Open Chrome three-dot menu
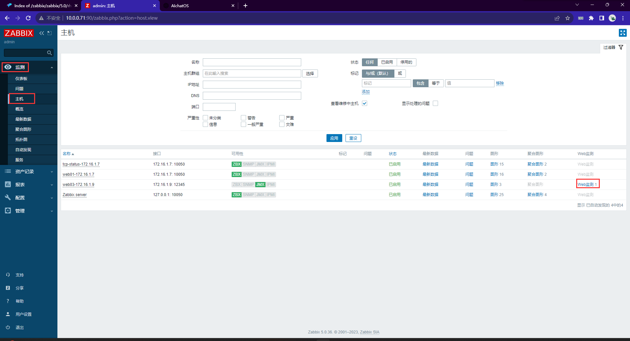630x341 pixels. [x=623, y=18]
